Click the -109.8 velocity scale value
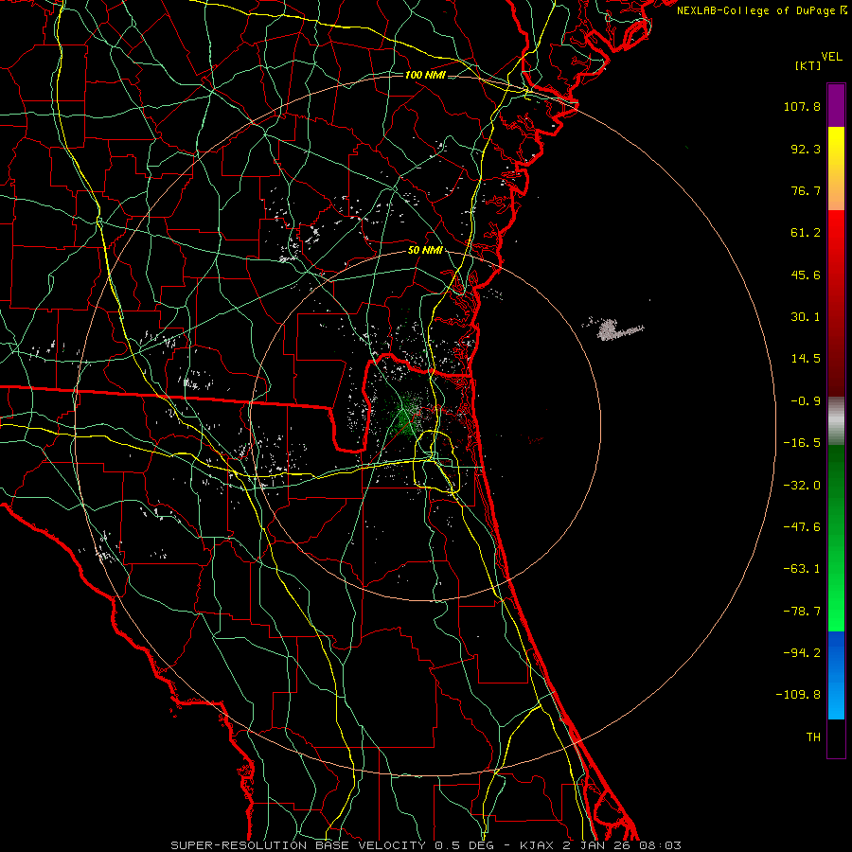This screenshot has height=852, width=852. pyautogui.click(x=799, y=695)
